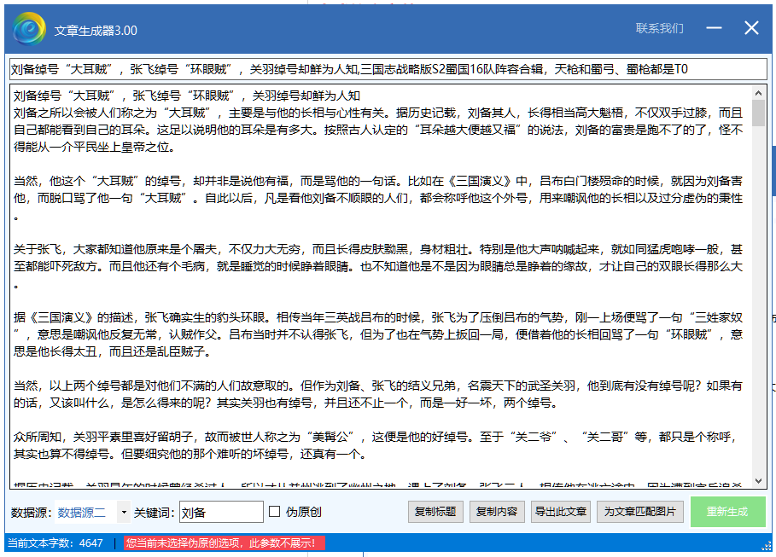Export article with 导出此文章 button
Image resolution: width=776 pixels, height=557 pixels.
click(x=561, y=512)
